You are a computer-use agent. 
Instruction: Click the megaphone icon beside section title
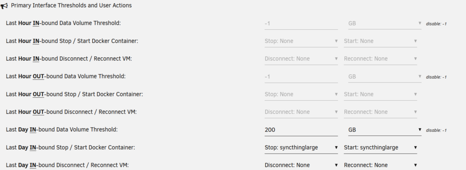coord(5,6)
